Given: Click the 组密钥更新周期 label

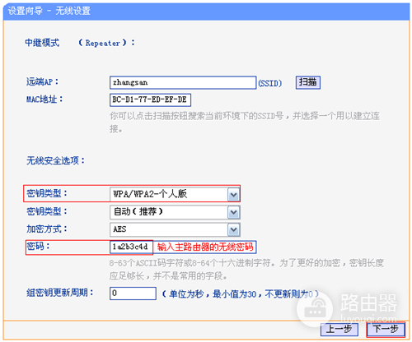Looking at the screenshot, I should (x=60, y=293).
